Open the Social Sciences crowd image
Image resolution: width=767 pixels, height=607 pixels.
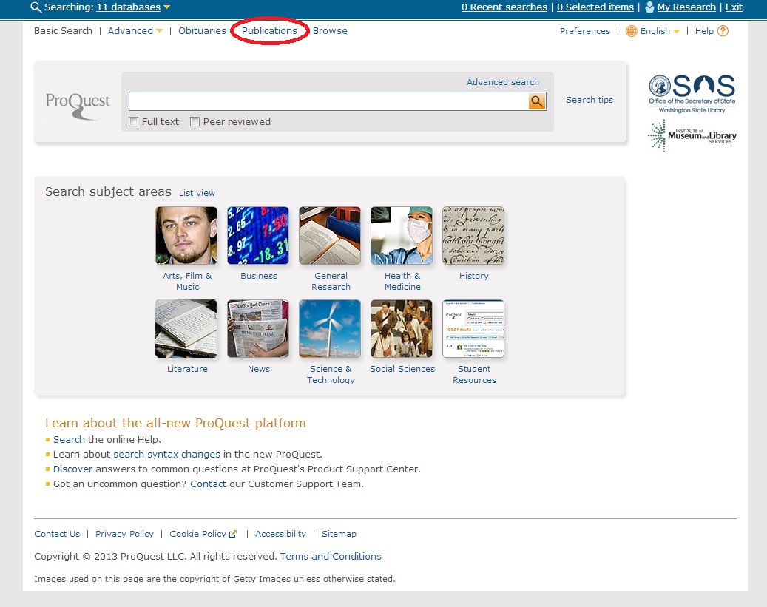[x=402, y=329]
